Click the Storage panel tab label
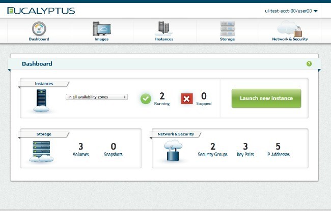Image resolution: width=331 pixels, height=211 pixels. click(x=44, y=134)
